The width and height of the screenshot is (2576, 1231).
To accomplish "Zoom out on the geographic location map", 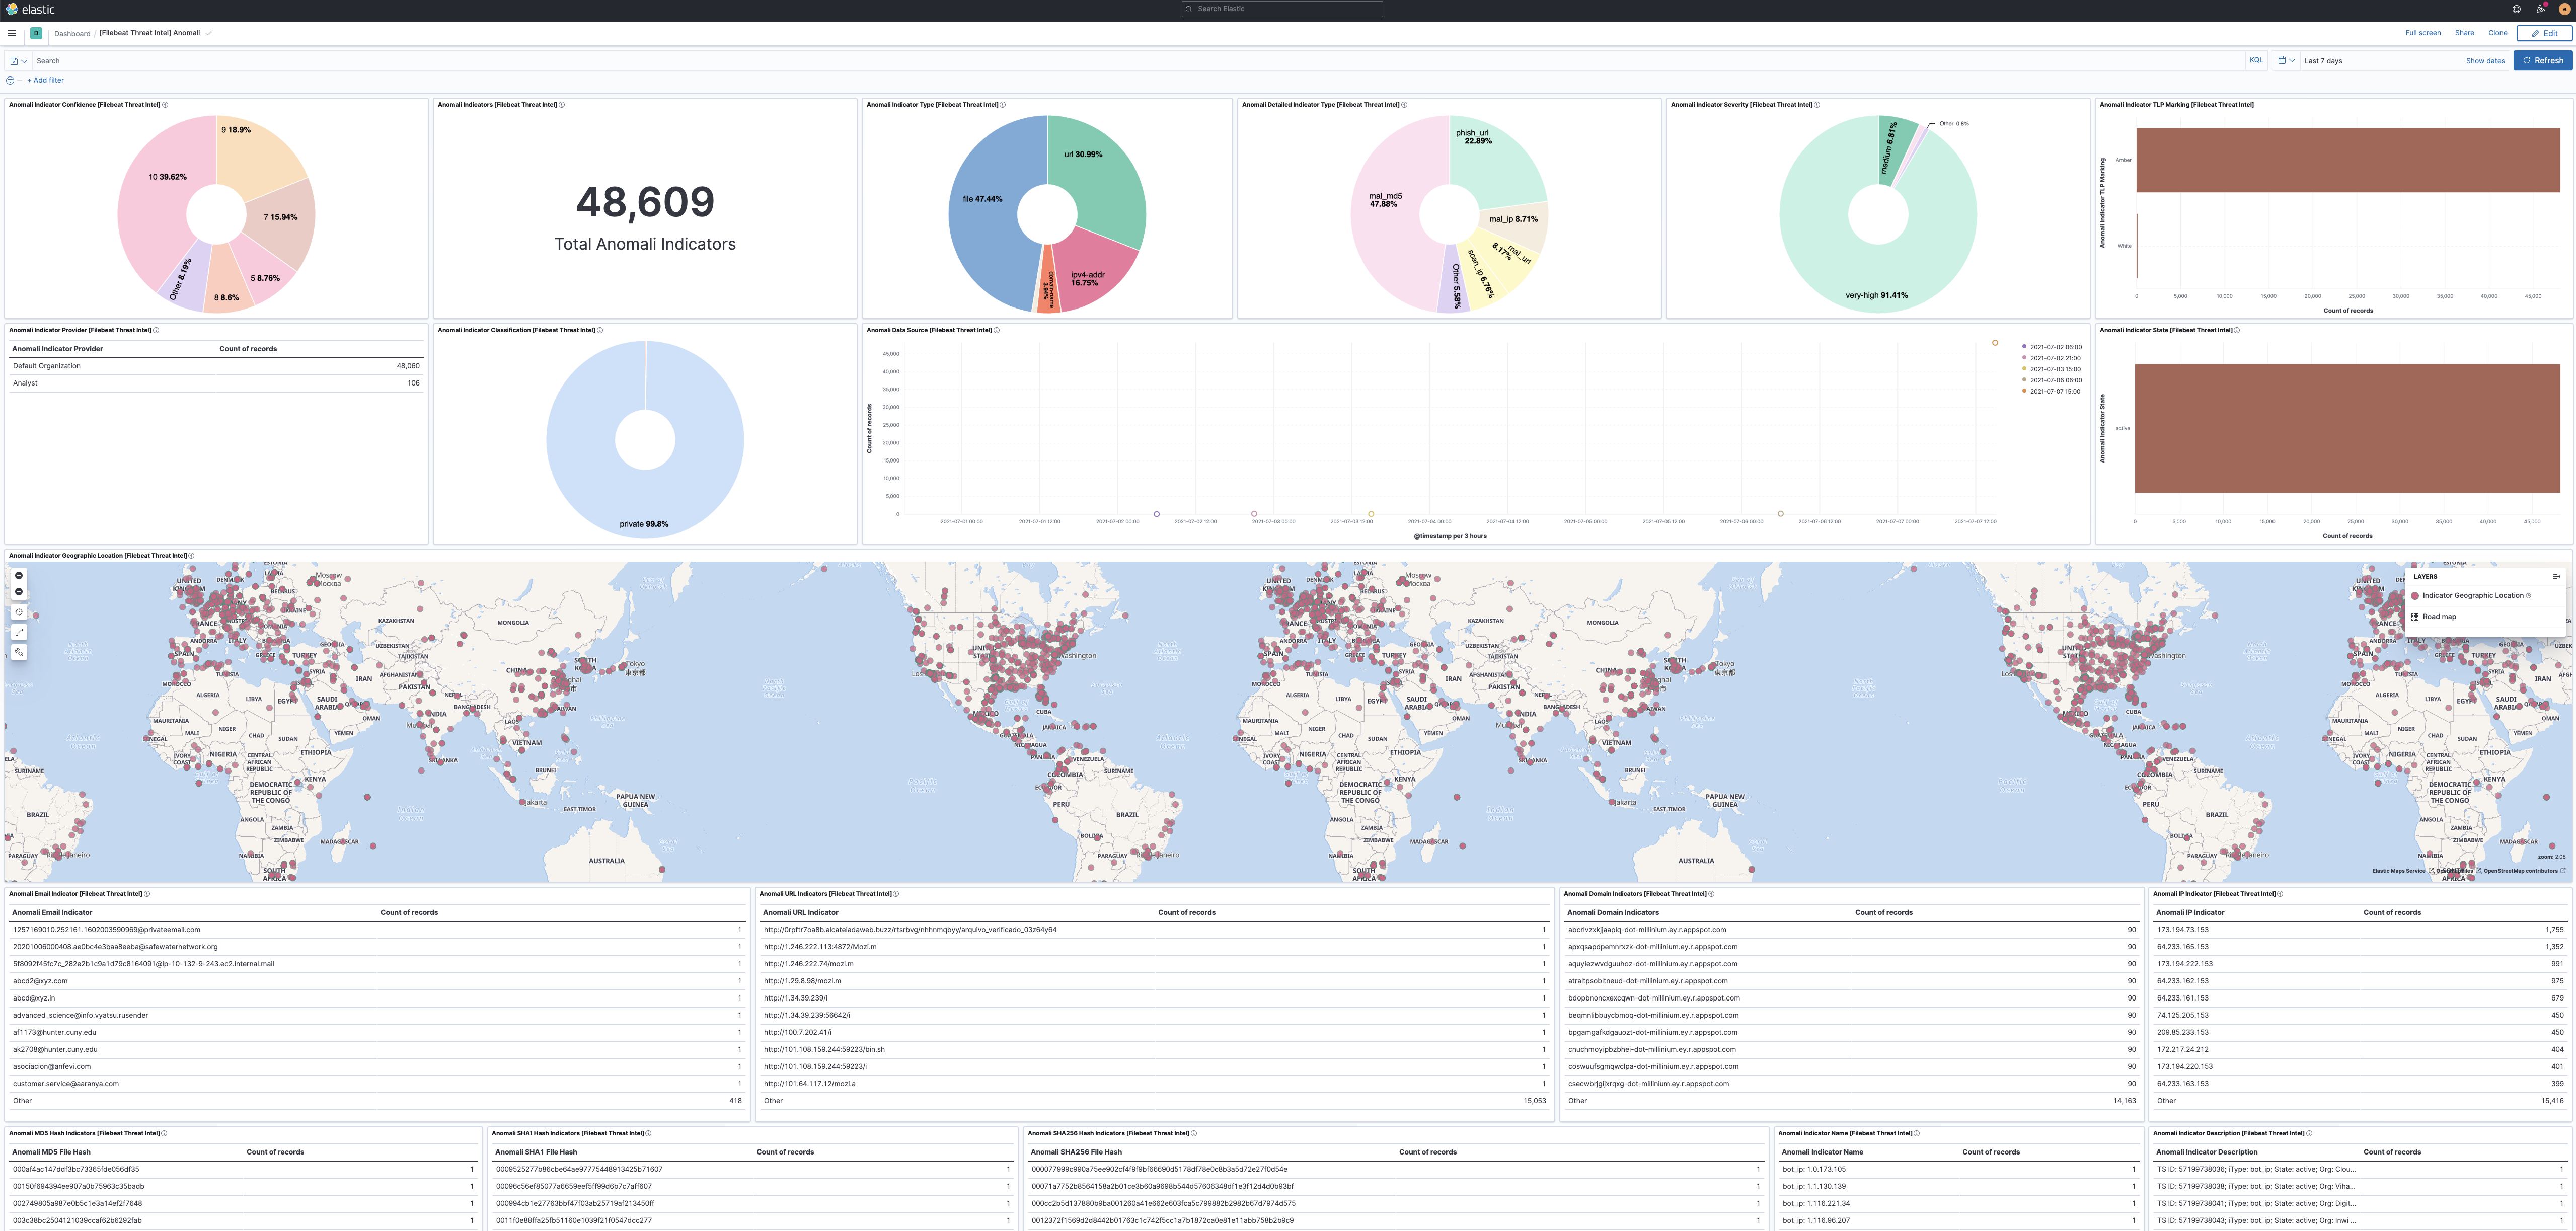I will pyautogui.click(x=18, y=591).
